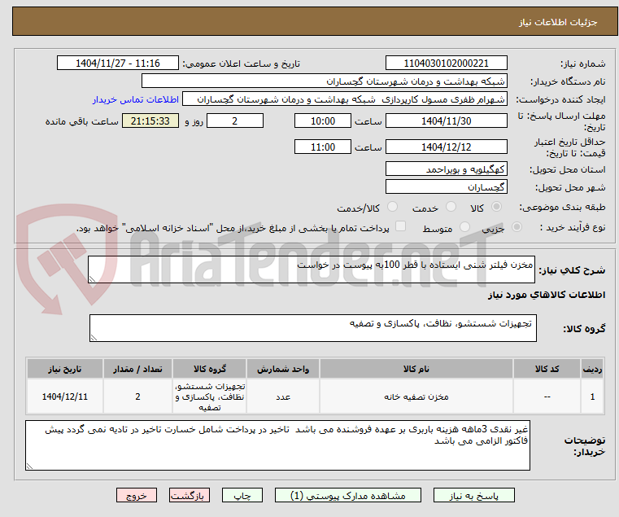Click the buyer organization name field
The image size is (619, 517).
click(x=324, y=81)
